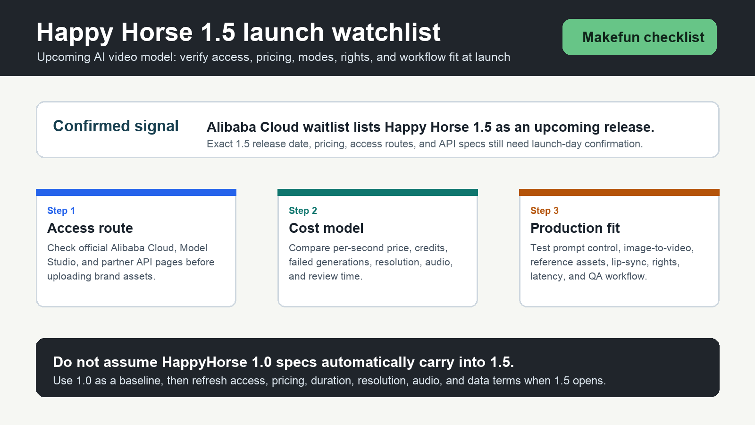Image resolution: width=755 pixels, height=425 pixels.
Task: Open the 'Cost model' card heading
Action: 326,228
